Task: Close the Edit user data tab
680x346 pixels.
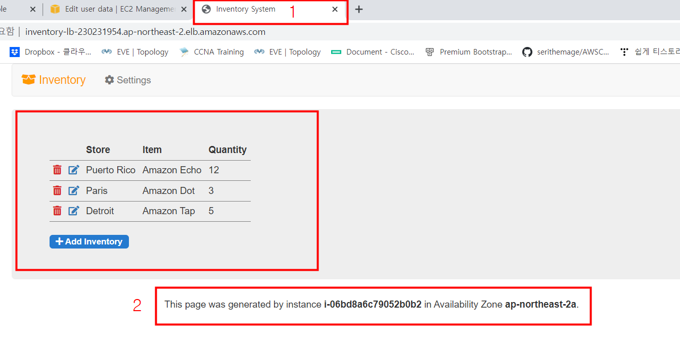Action: pos(184,9)
